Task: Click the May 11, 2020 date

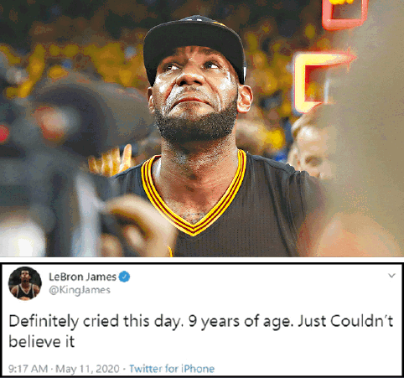Action: coord(87,369)
